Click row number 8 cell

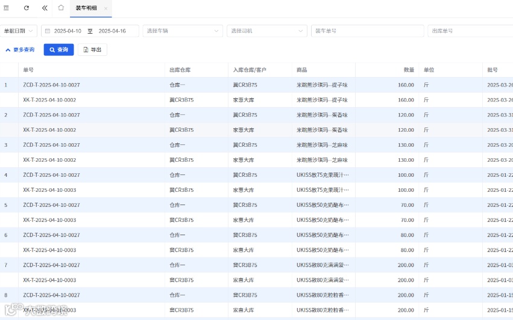click(x=5, y=295)
